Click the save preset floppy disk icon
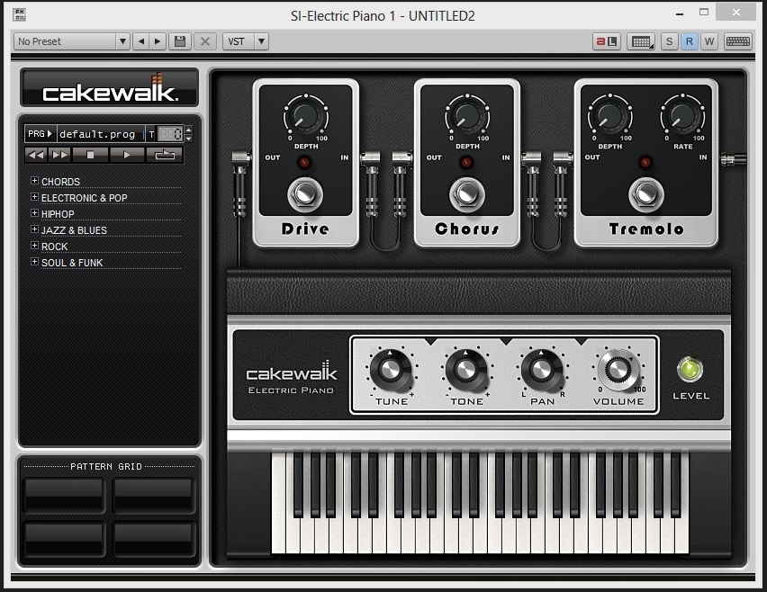Screen dimensions: 767x592 tap(180, 41)
